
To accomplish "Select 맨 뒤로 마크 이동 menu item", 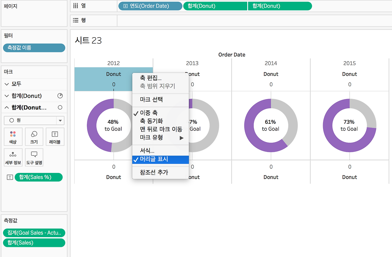I will pyautogui.click(x=160, y=129).
